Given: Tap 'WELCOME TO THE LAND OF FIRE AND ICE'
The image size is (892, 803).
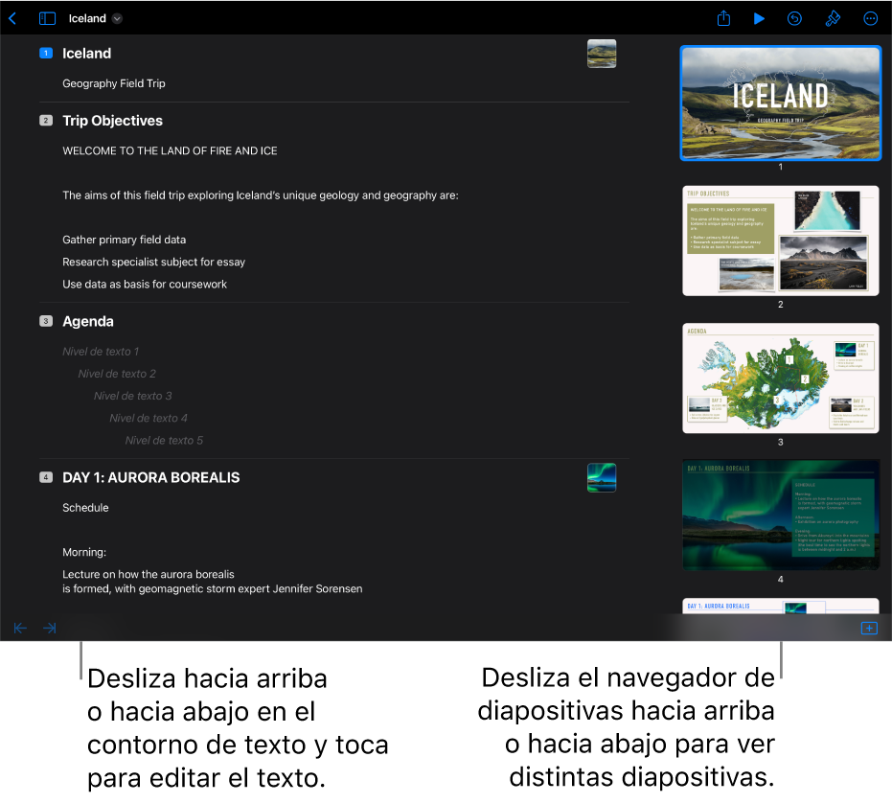Looking at the screenshot, I should 171,150.
